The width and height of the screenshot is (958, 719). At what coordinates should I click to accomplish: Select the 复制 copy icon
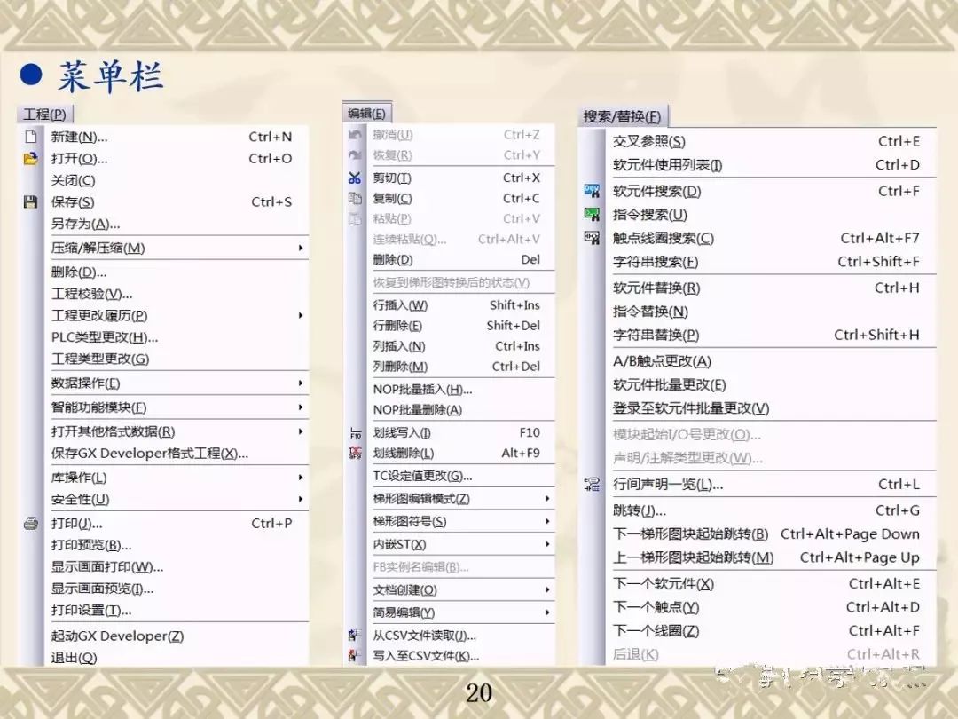click(x=354, y=198)
